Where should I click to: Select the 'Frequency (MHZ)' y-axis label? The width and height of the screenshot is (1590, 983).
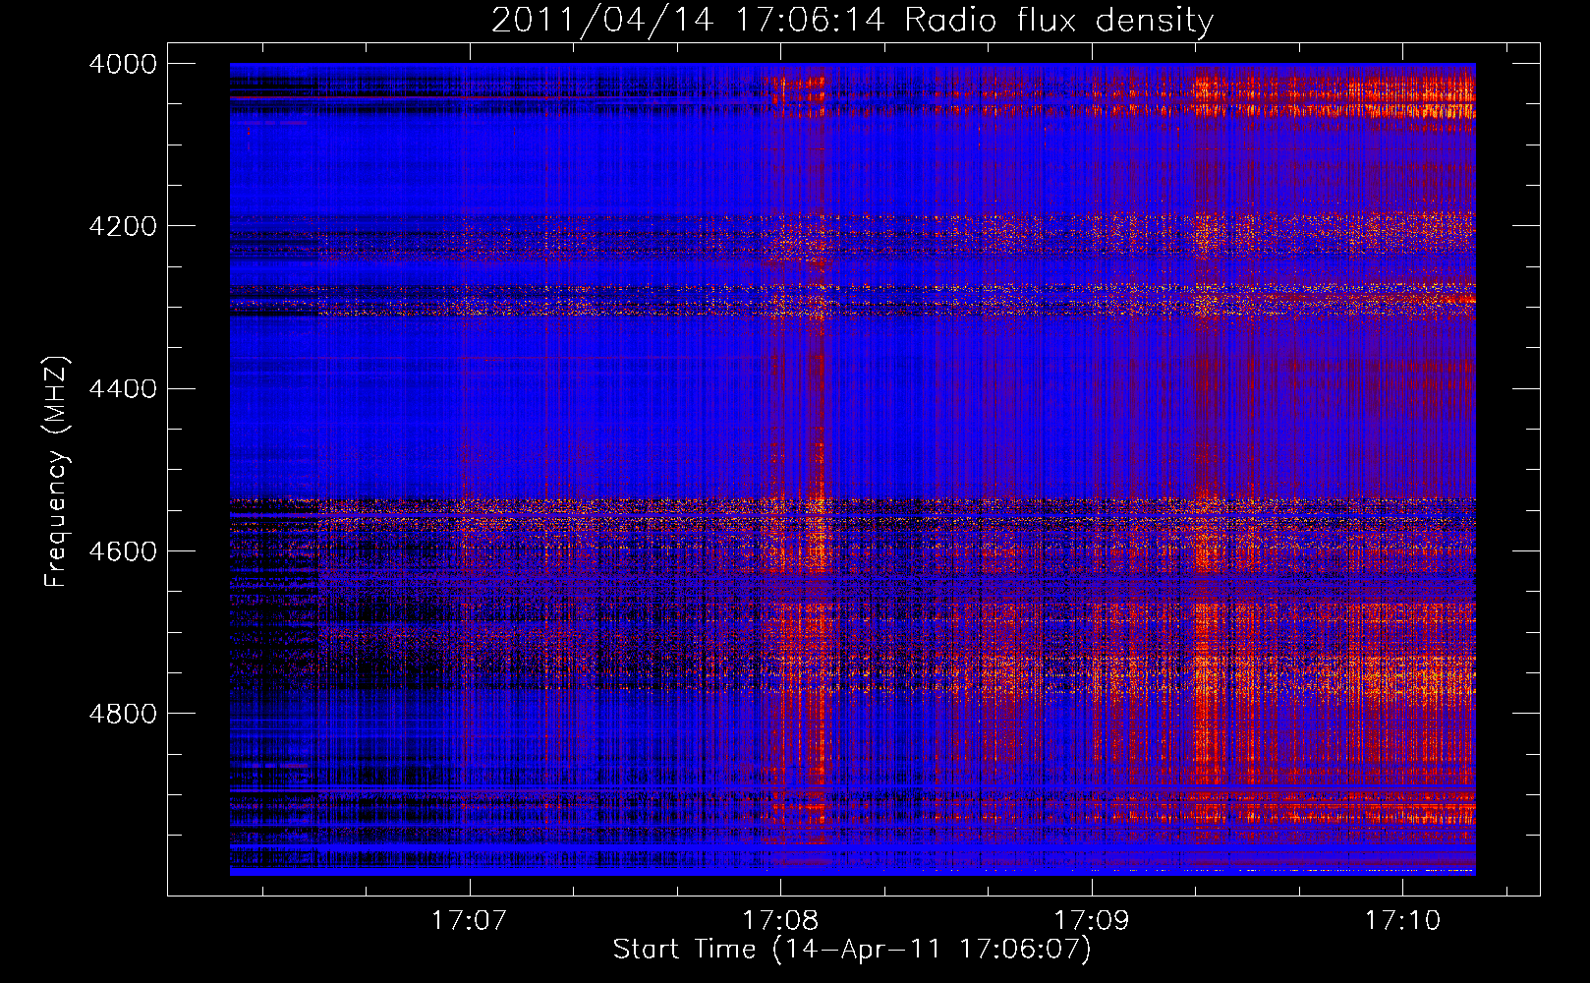[56, 473]
